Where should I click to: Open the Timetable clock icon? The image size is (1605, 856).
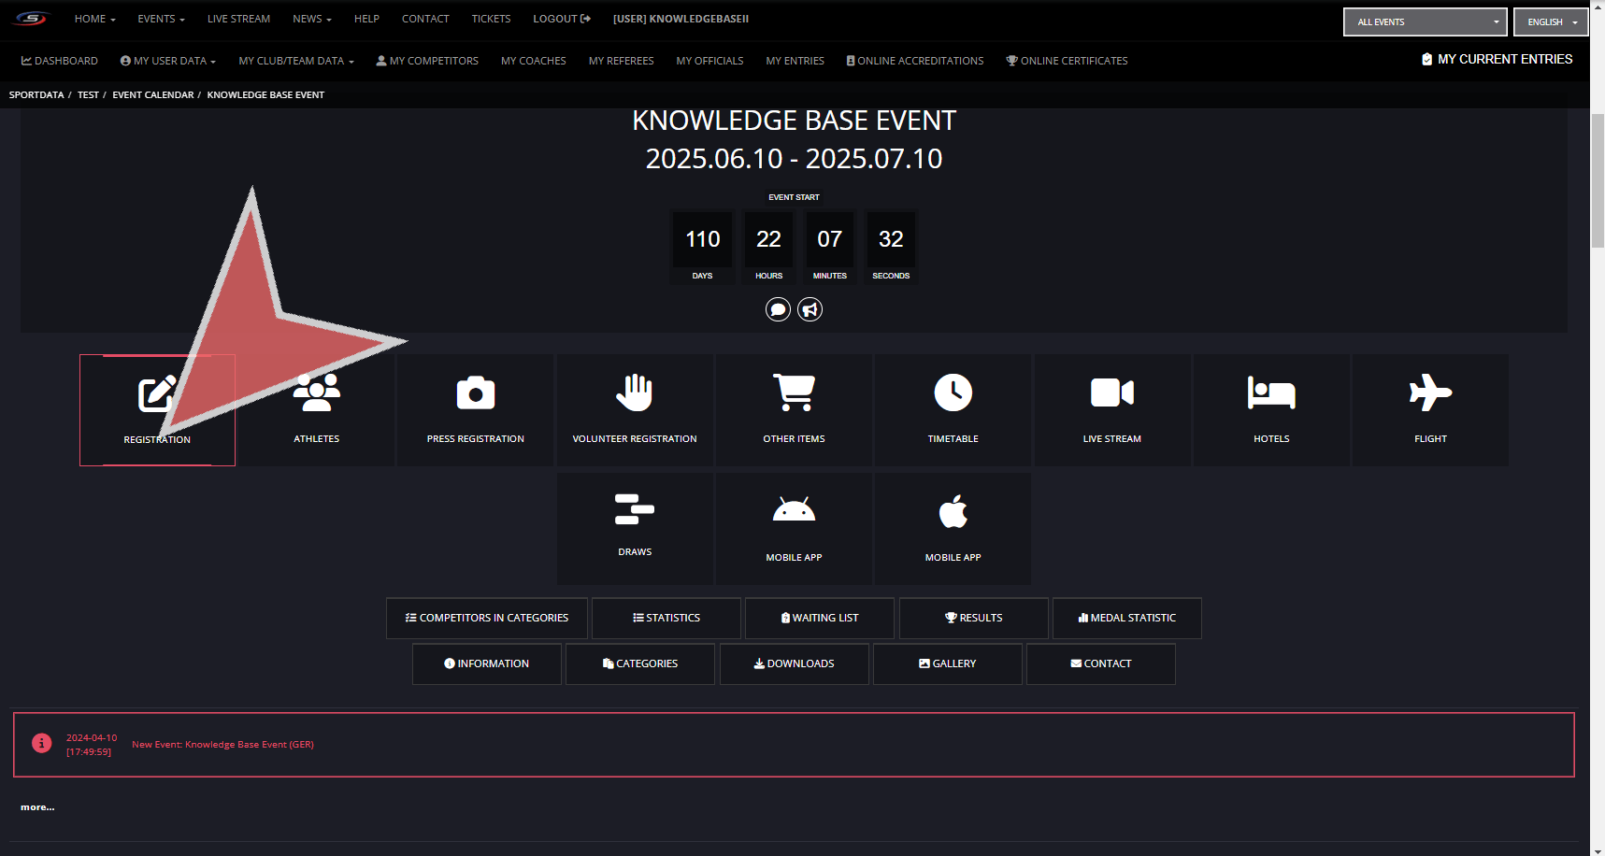click(953, 393)
